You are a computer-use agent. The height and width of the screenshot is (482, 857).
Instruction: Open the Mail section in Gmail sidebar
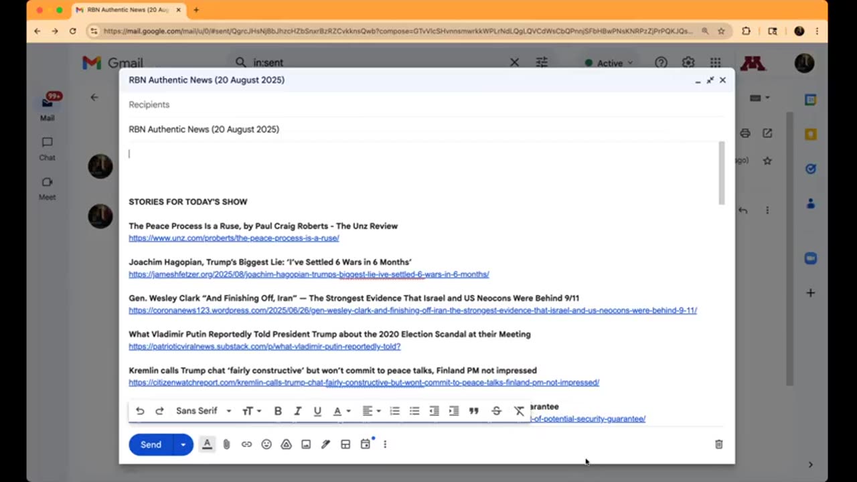(47, 108)
